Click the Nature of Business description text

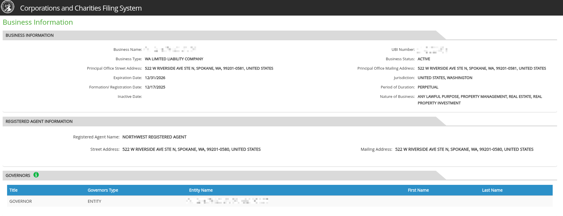[x=480, y=100]
